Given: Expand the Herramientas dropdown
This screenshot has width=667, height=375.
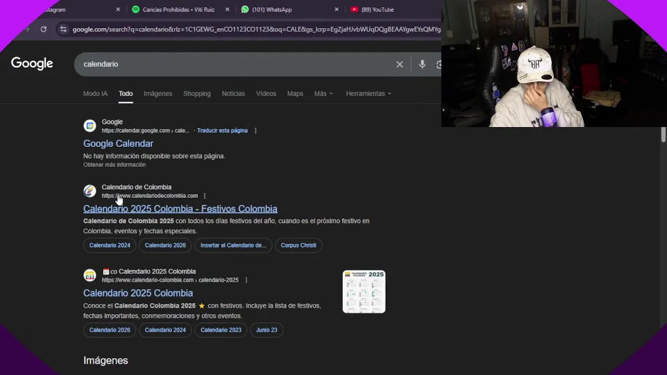Looking at the screenshot, I should pyautogui.click(x=368, y=94).
